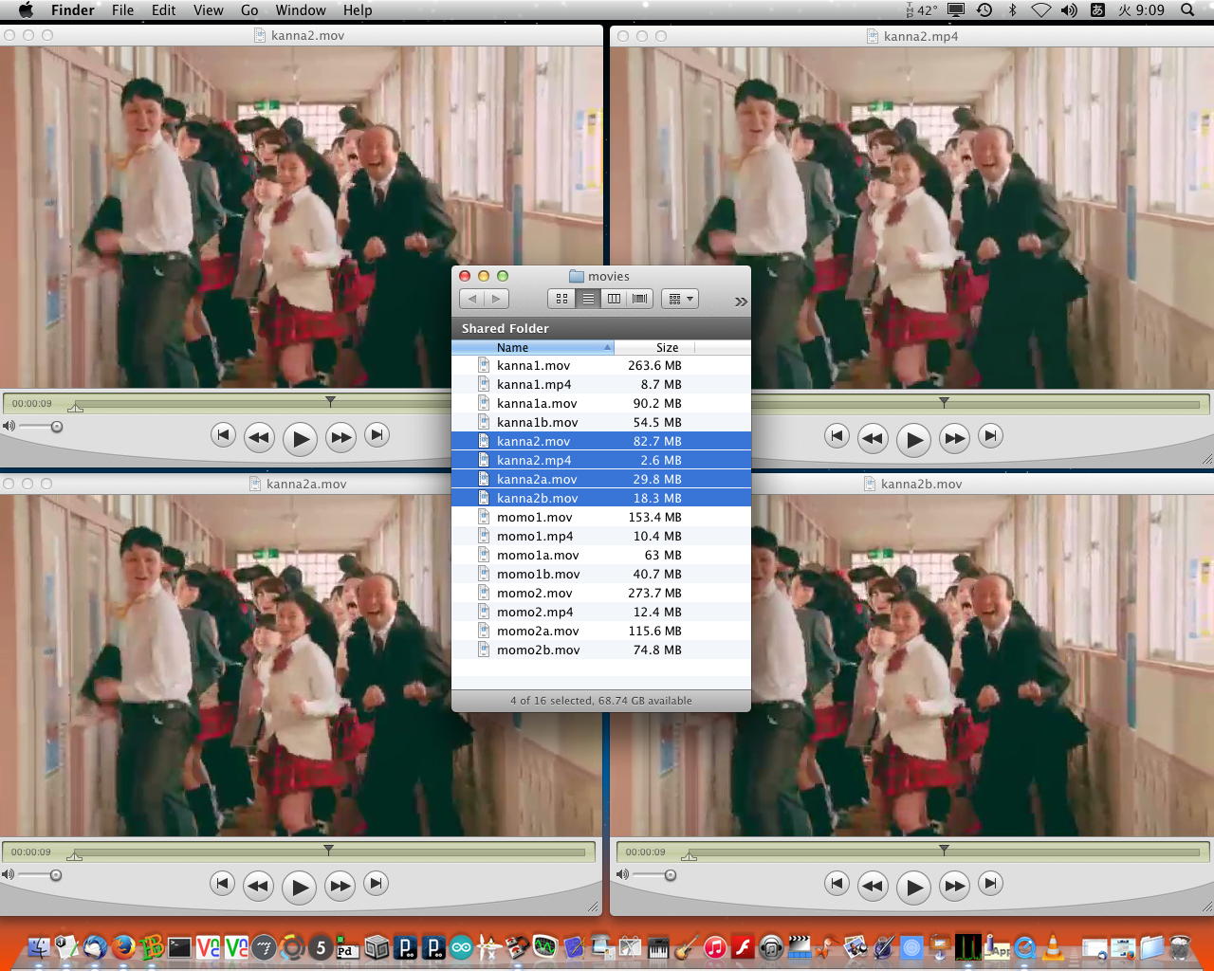Open the Wi-Fi status menu
The image size is (1214, 971).
(1041, 10)
